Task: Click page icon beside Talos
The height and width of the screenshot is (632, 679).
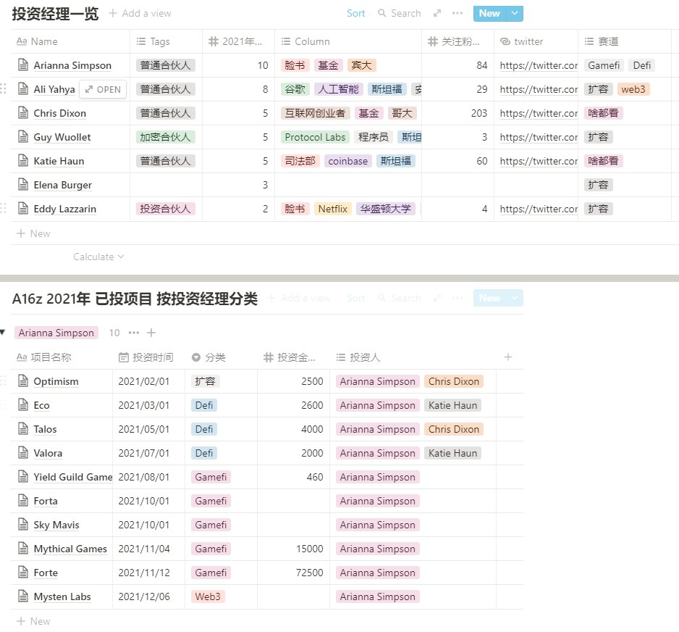Action: [23, 428]
